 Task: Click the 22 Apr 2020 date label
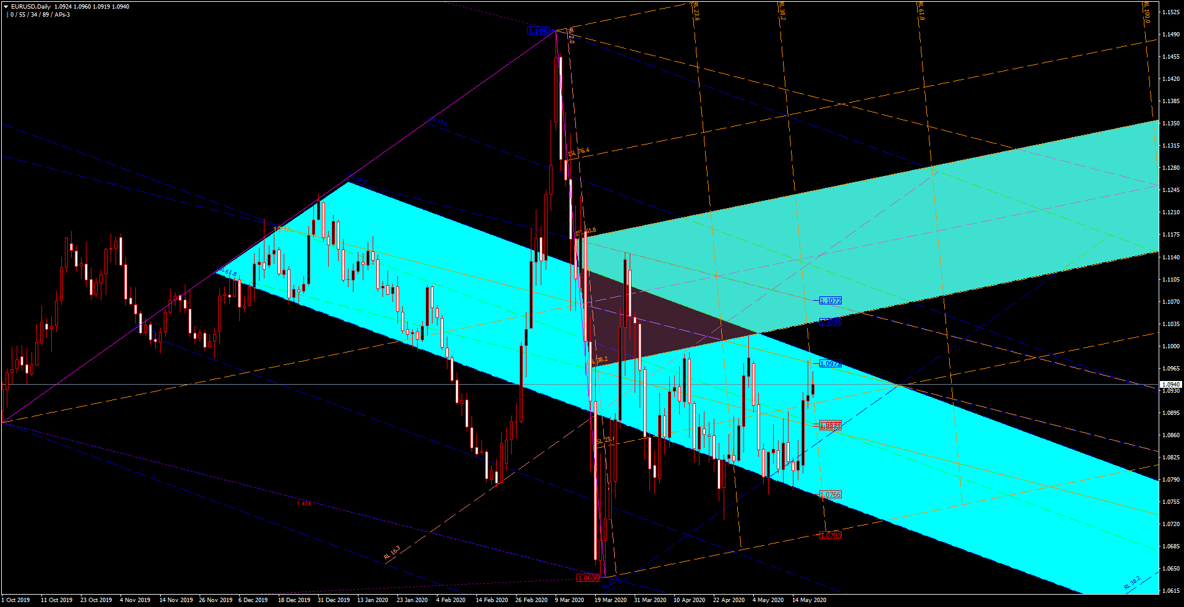(x=729, y=600)
